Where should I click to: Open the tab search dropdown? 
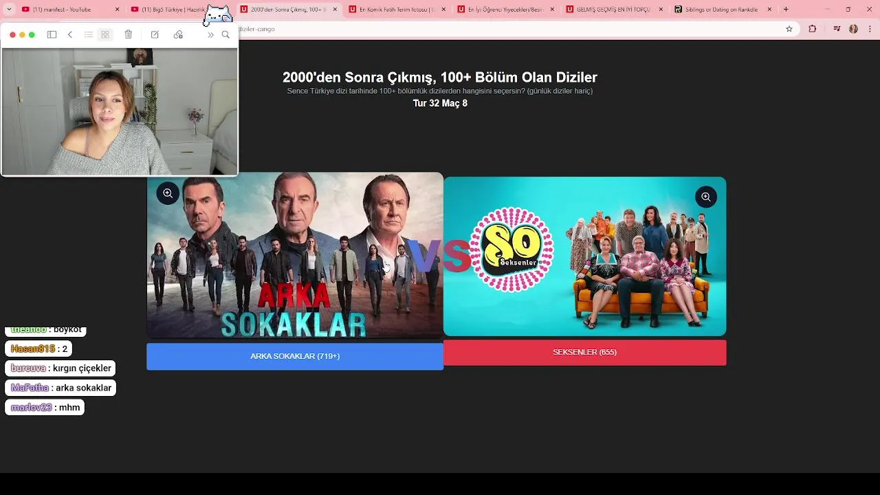coord(8,10)
